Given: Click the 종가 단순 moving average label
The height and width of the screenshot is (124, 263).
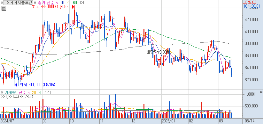Looking at the screenshot, I should (x=46, y=3).
